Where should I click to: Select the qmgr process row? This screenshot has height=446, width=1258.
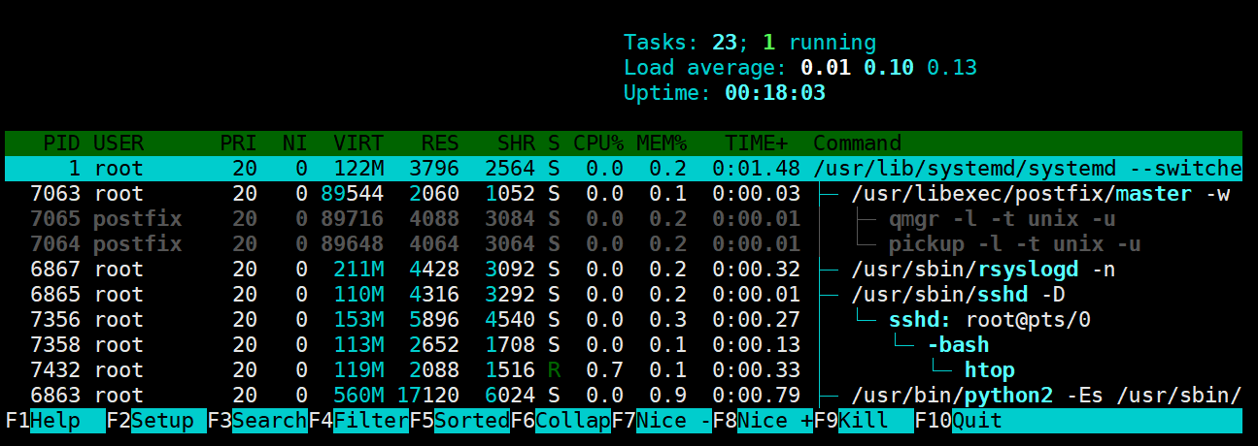tap(624, 219)
